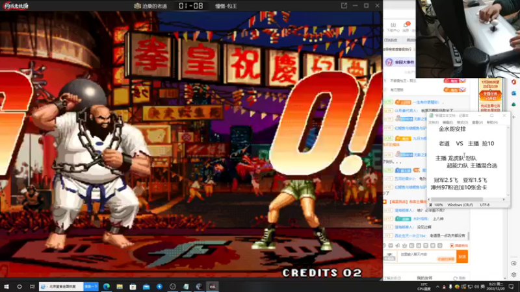Expand the system tray hidden icons chevron

pos(437,287)
